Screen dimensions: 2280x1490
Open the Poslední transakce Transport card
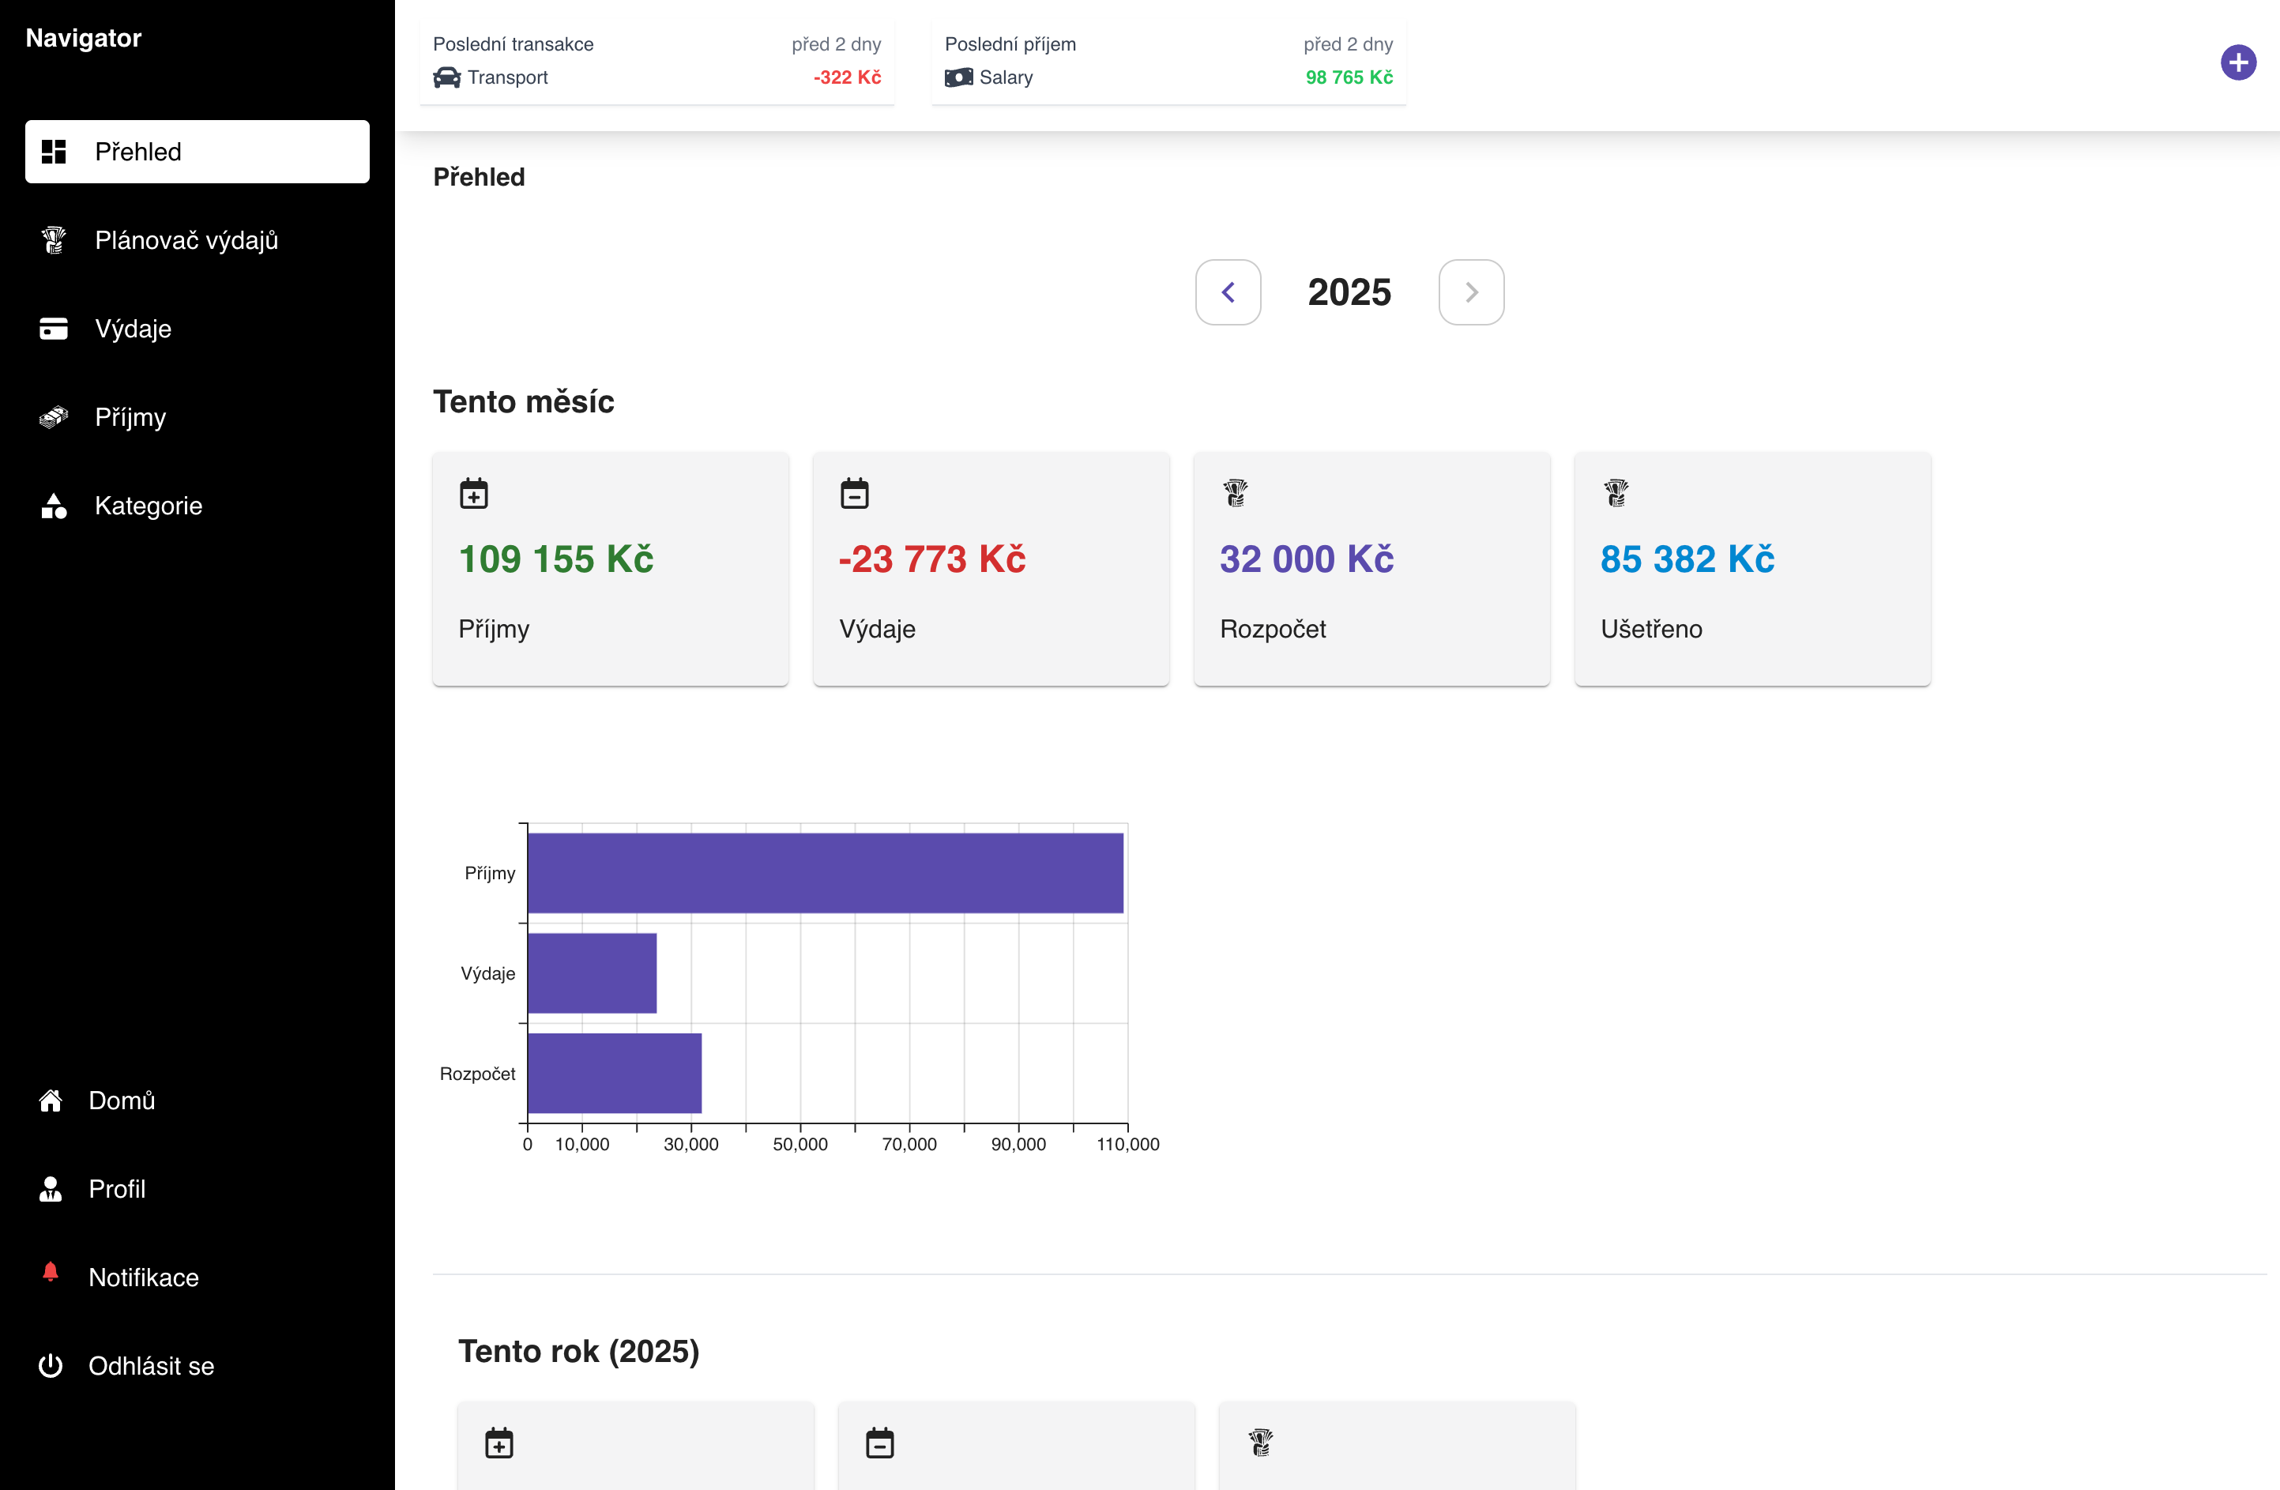657,62
